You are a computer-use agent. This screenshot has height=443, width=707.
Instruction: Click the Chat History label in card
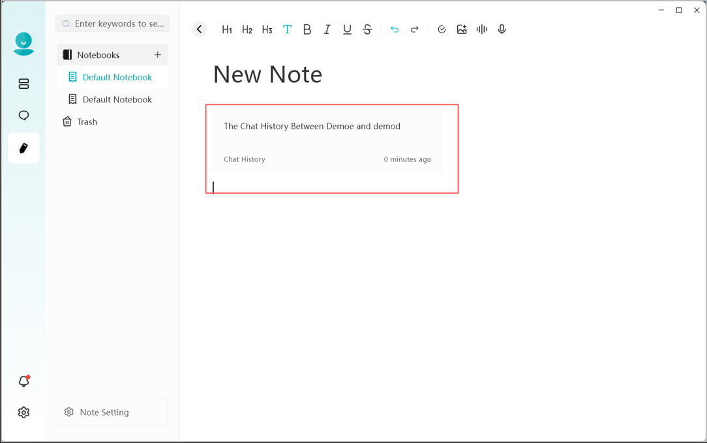[245, 159]
